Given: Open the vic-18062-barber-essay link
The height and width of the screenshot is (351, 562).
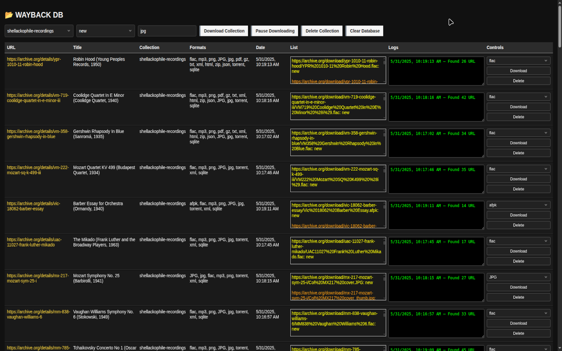Looking at the screenshot, I should (x=34, y=206).
